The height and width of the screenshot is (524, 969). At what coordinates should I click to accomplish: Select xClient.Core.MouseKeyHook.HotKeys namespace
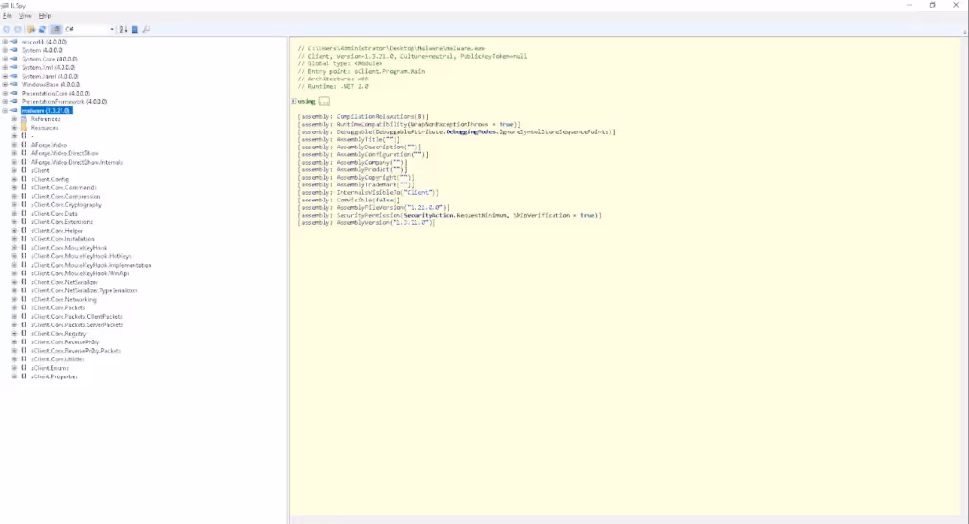pos(81,256)
